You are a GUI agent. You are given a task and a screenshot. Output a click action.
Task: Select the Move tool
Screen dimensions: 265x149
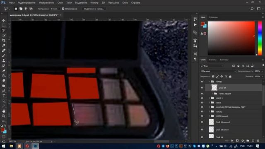(x=4, y=20)
